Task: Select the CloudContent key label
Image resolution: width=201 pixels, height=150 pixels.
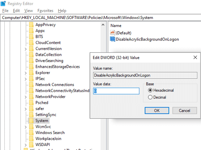Action: [x=48, y=42]
